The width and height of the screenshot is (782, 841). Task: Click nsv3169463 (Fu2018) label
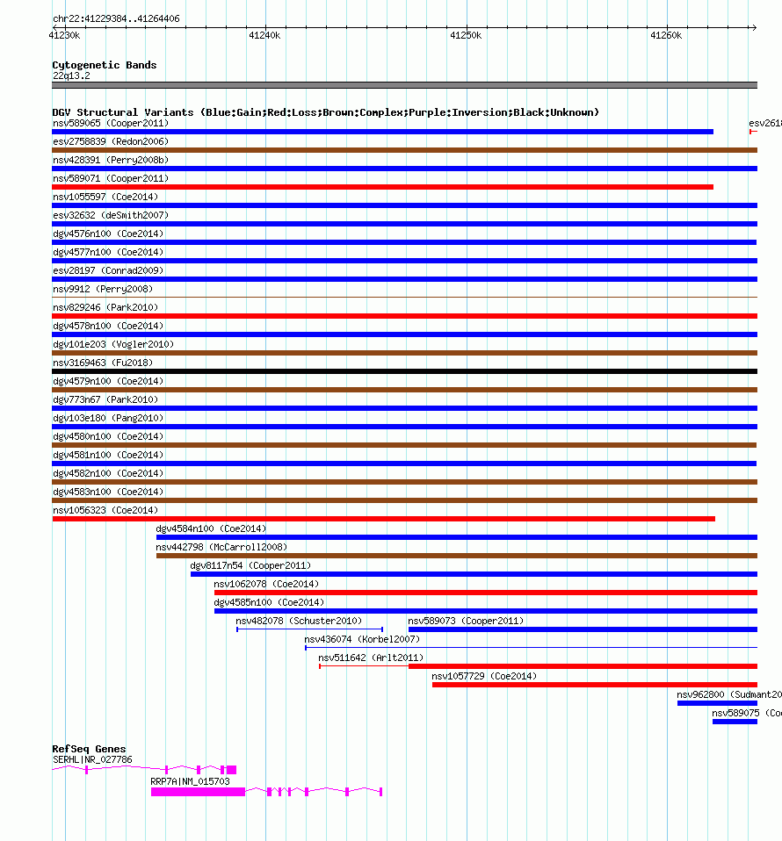pyautogui.click(x=103, y=363)
